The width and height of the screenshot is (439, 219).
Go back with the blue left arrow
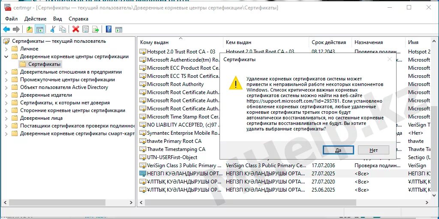(6, 29)
